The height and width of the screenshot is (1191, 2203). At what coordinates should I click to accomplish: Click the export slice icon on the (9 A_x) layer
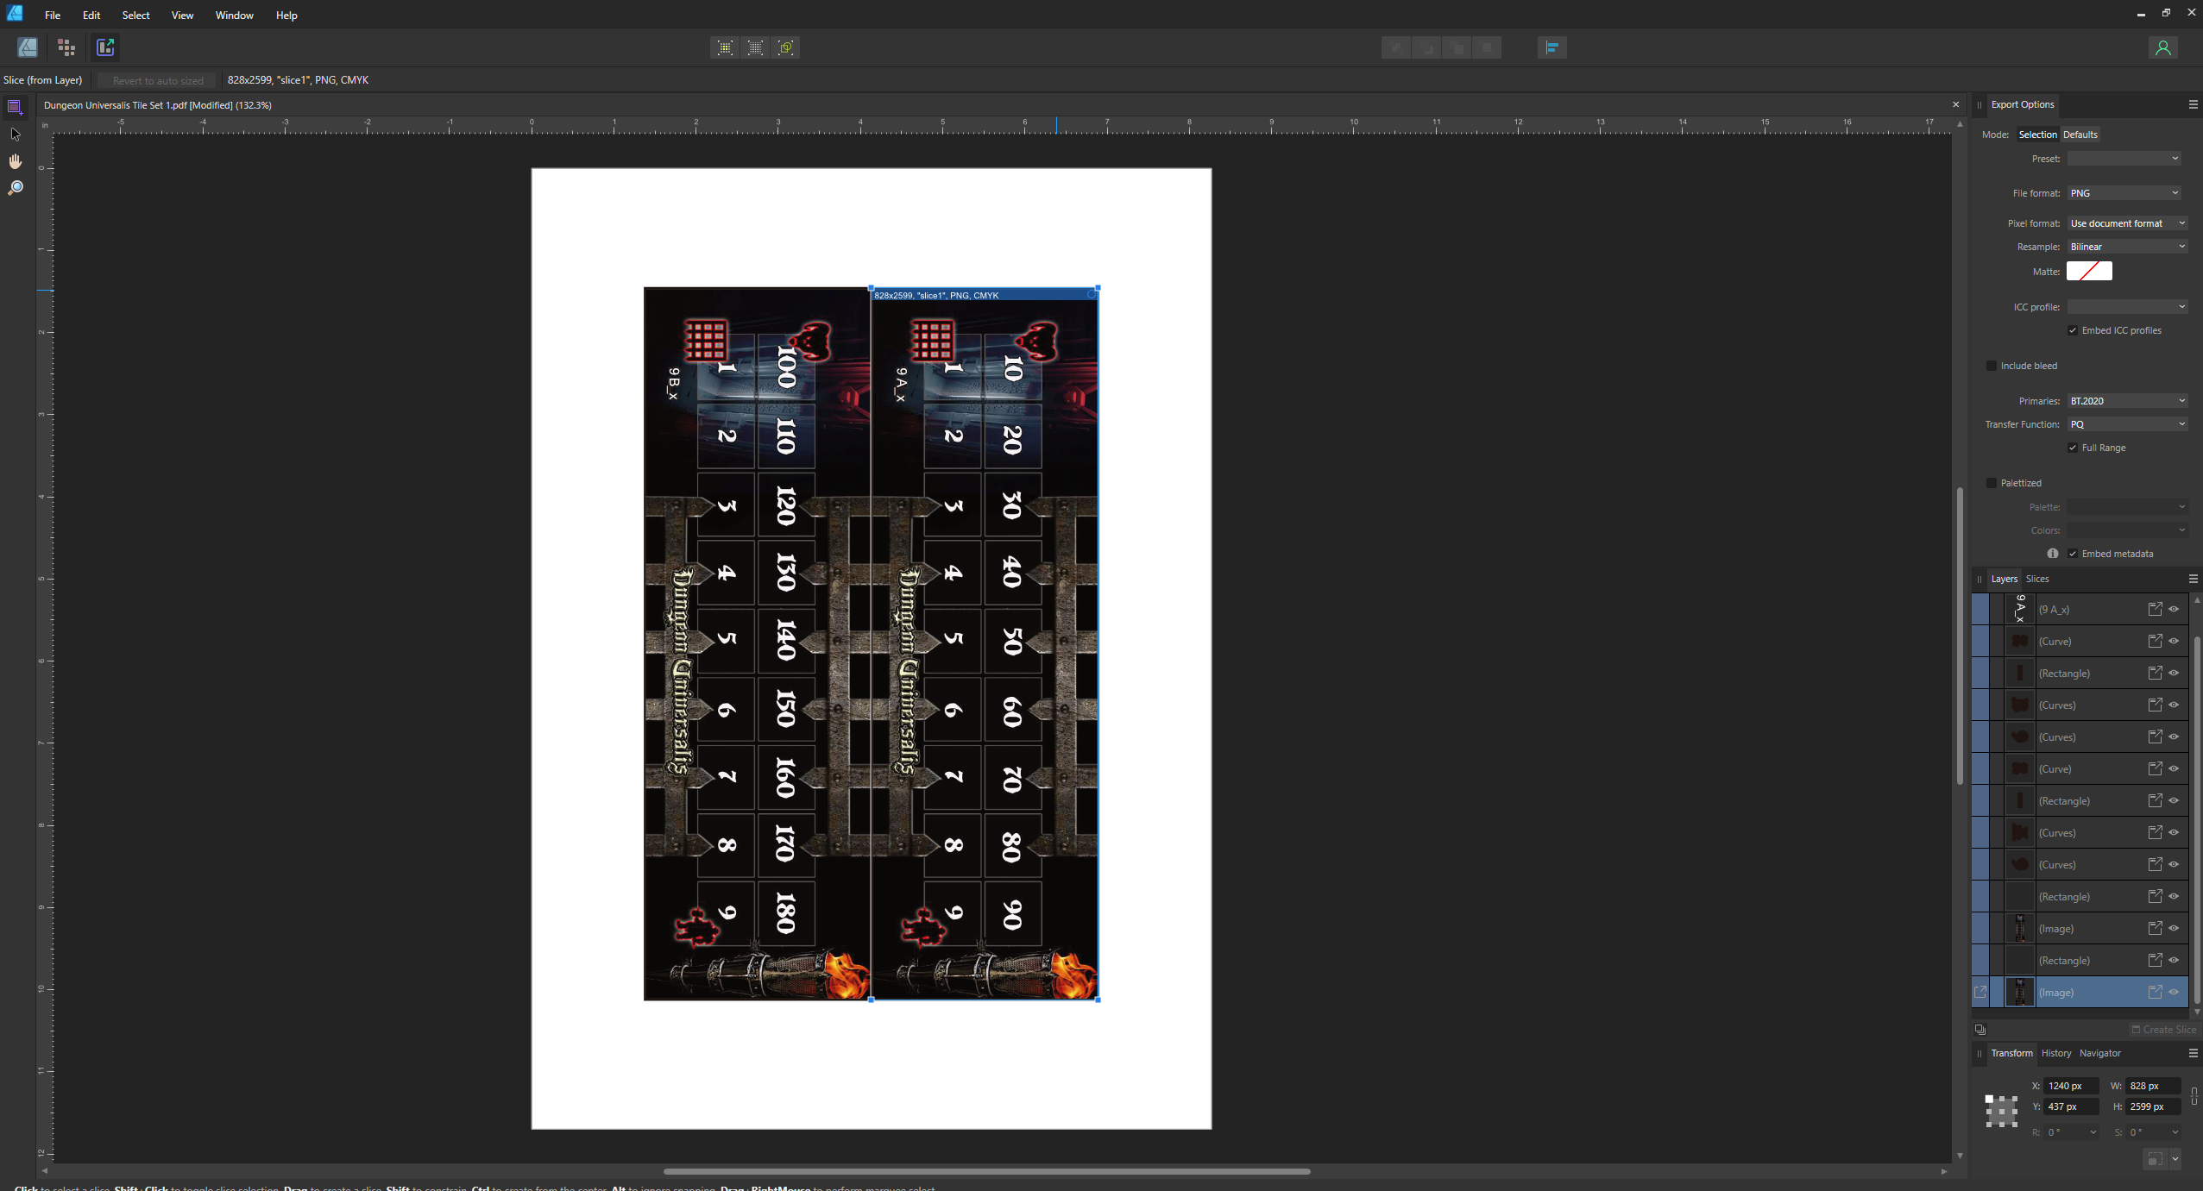pos(2155,609)
